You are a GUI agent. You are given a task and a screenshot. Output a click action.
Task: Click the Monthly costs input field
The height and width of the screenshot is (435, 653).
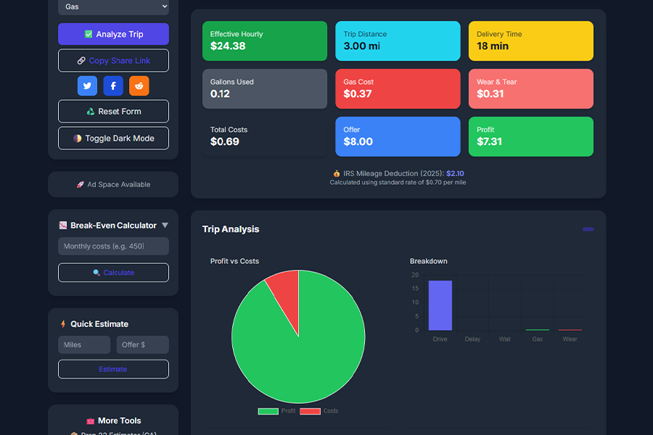(x=113, y=246)
